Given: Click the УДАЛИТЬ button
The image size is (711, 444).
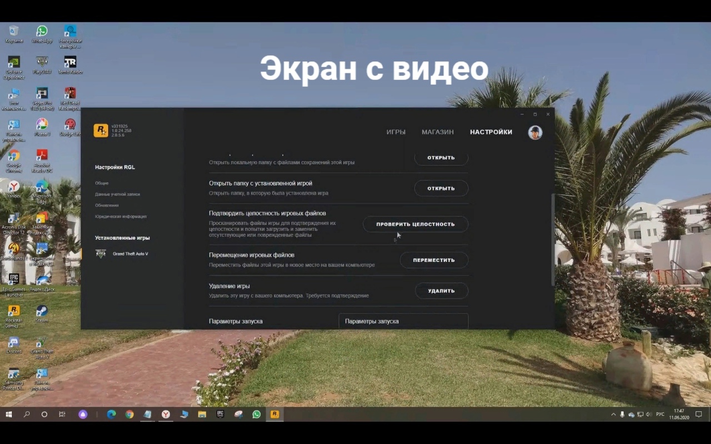Looking at the screenshot, I should coord(442,291).
